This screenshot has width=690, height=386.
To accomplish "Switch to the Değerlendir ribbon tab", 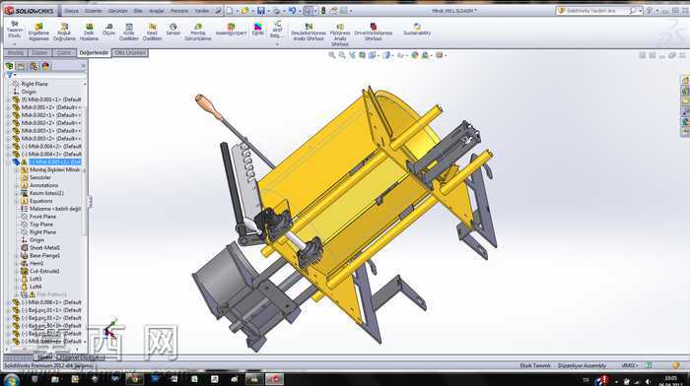I will pos(94,53).
